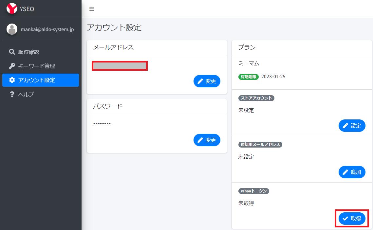Click the mankai@aldo-system.jp account name

coord(47,29)
